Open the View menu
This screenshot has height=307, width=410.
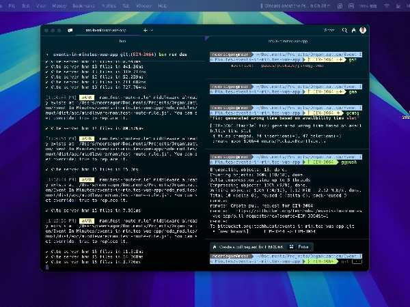[41, 5]
